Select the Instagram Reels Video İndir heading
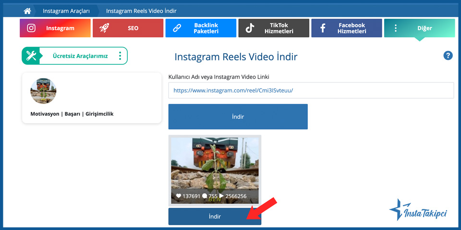This screenshot has height=230, width=461. pos(236,57)
